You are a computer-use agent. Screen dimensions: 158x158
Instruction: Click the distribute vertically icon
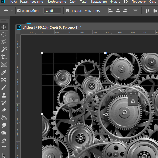pyautogui.click(x=135, y=11)
